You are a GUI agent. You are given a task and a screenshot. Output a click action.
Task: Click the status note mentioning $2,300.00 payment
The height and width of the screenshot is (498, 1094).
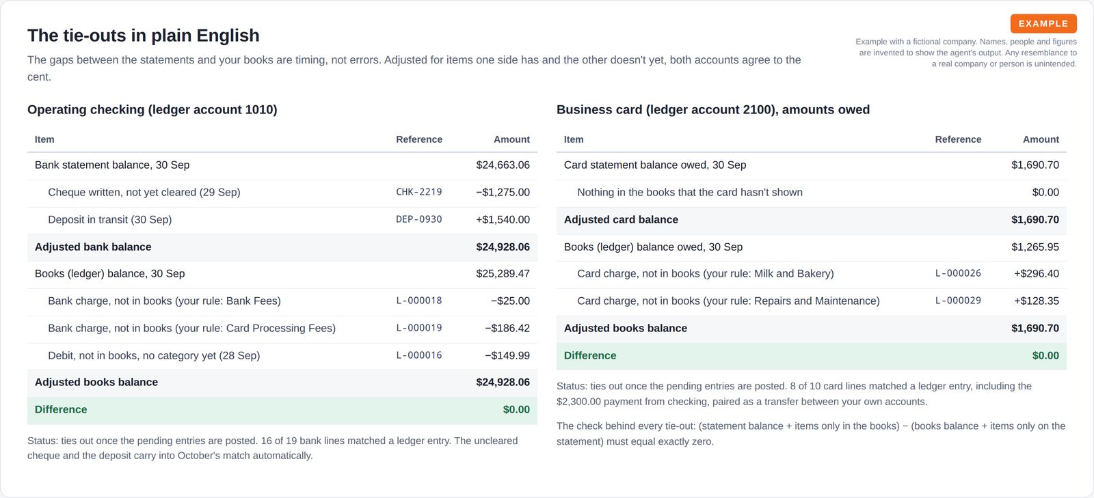tap(794, 393)
